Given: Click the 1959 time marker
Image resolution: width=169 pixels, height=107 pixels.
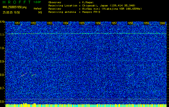Looking at the screenshot, I should (x=146, y=23).
